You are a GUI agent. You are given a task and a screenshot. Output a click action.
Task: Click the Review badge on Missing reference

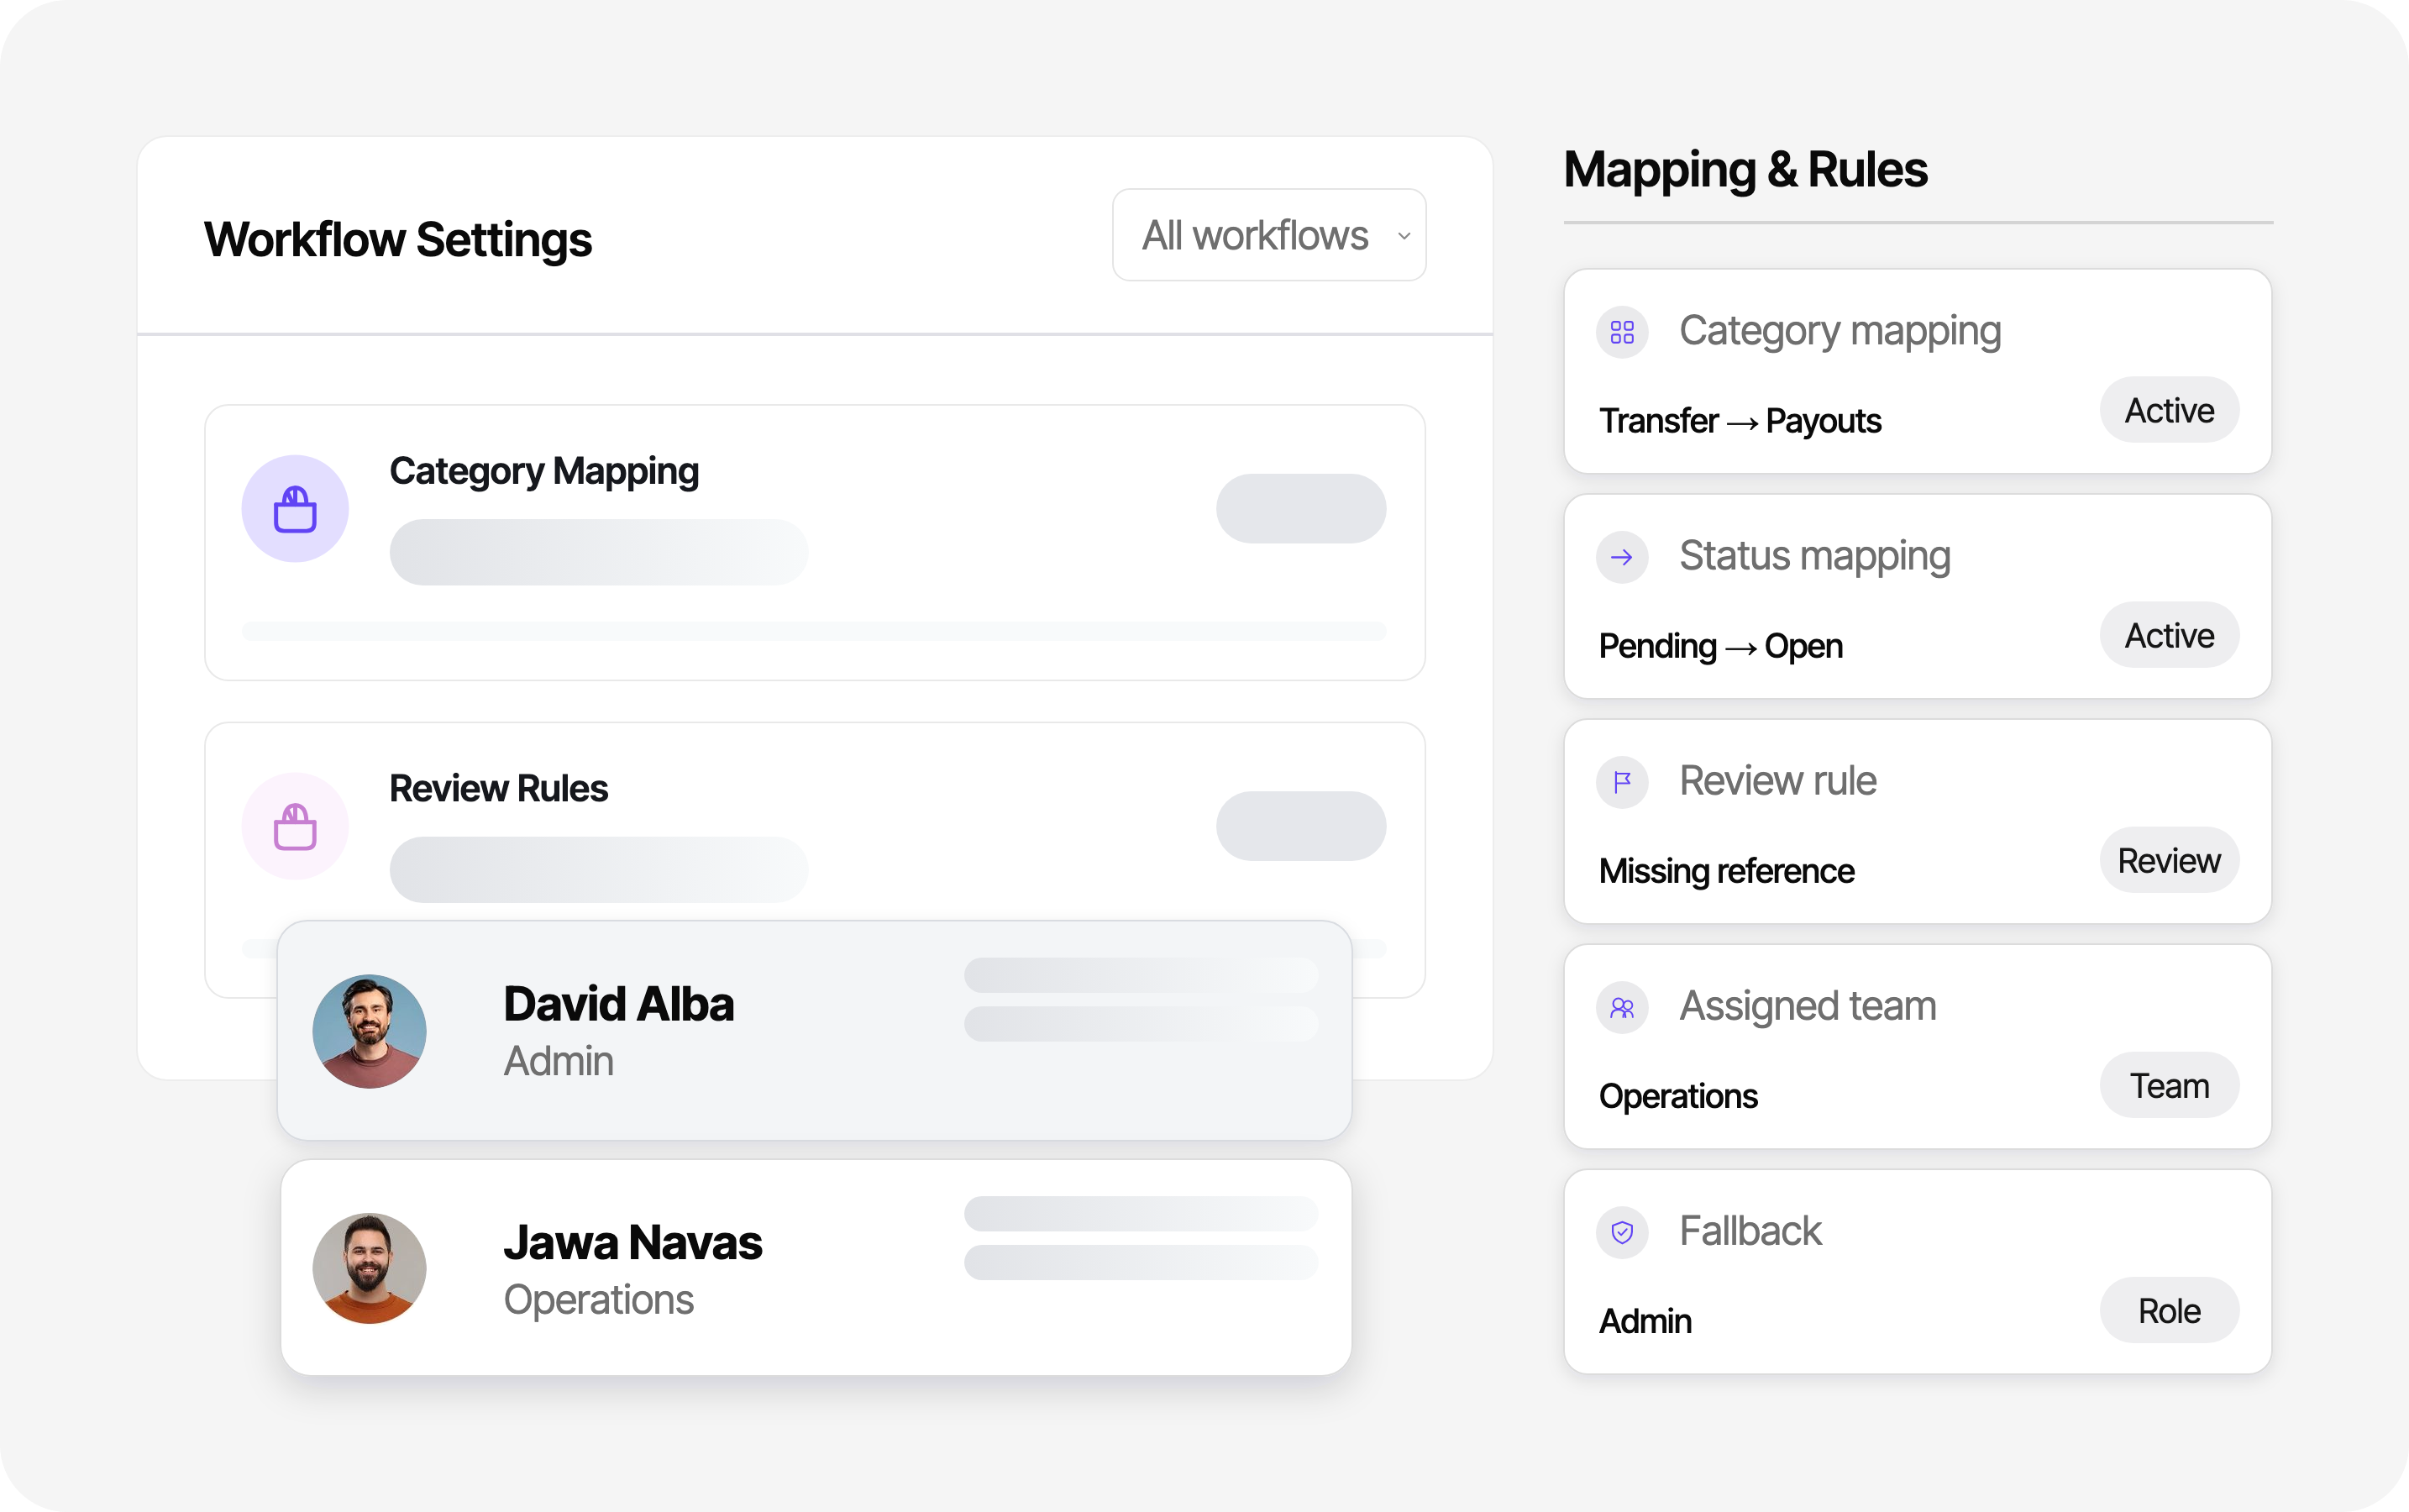2169,860
